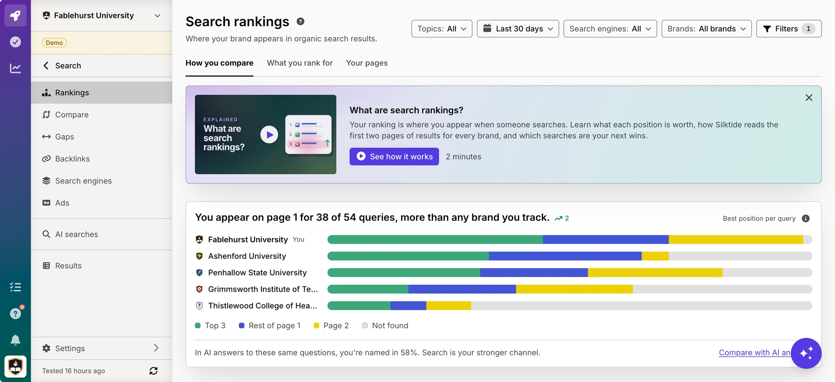Open the Topics dropdown

tap(442, 29)
